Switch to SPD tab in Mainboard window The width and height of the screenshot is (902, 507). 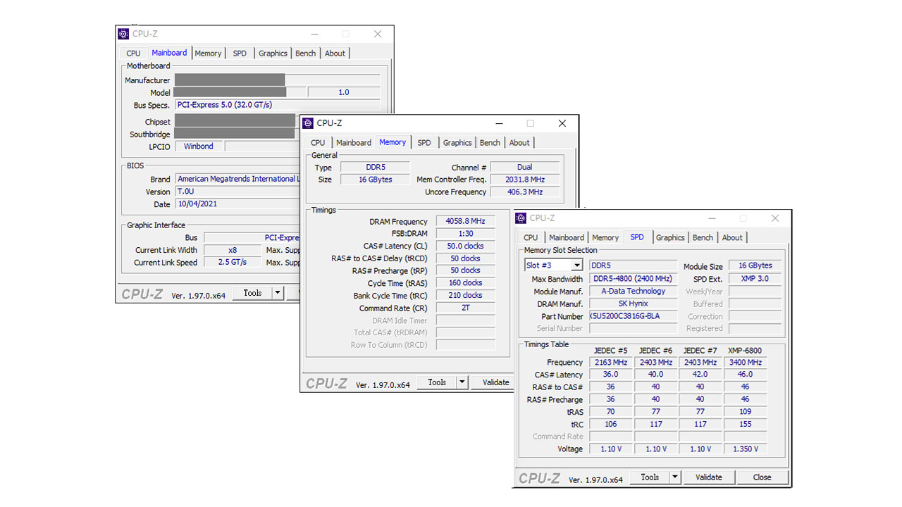coord(240,54)
